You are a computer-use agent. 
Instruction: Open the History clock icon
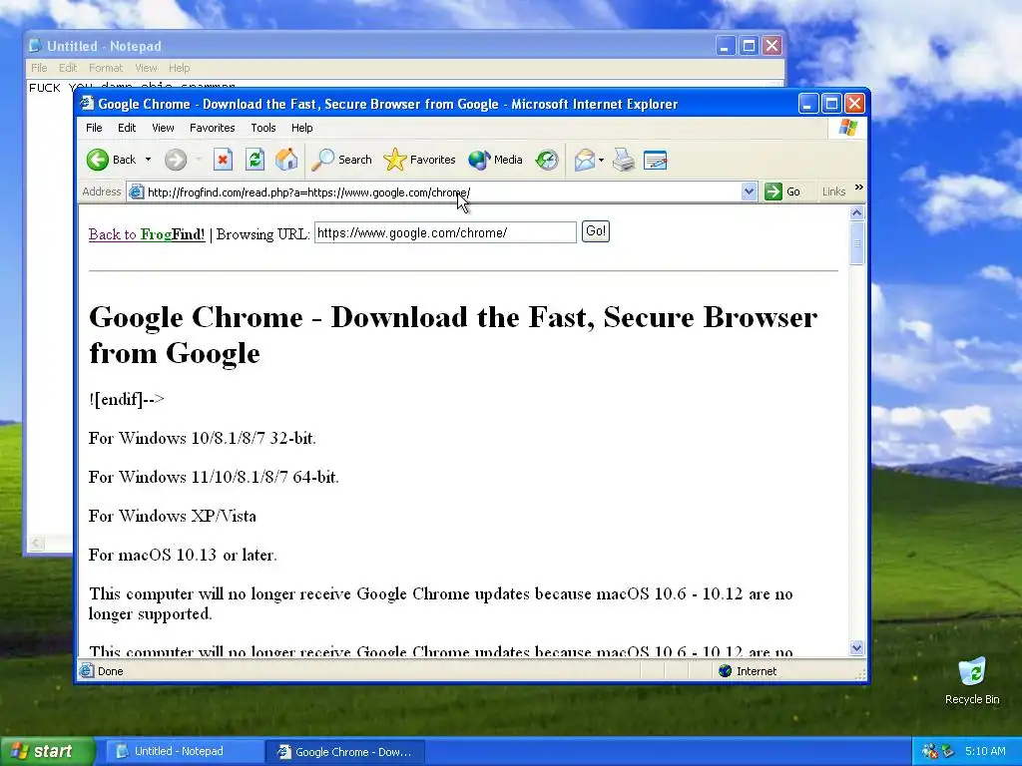[547, 160]
